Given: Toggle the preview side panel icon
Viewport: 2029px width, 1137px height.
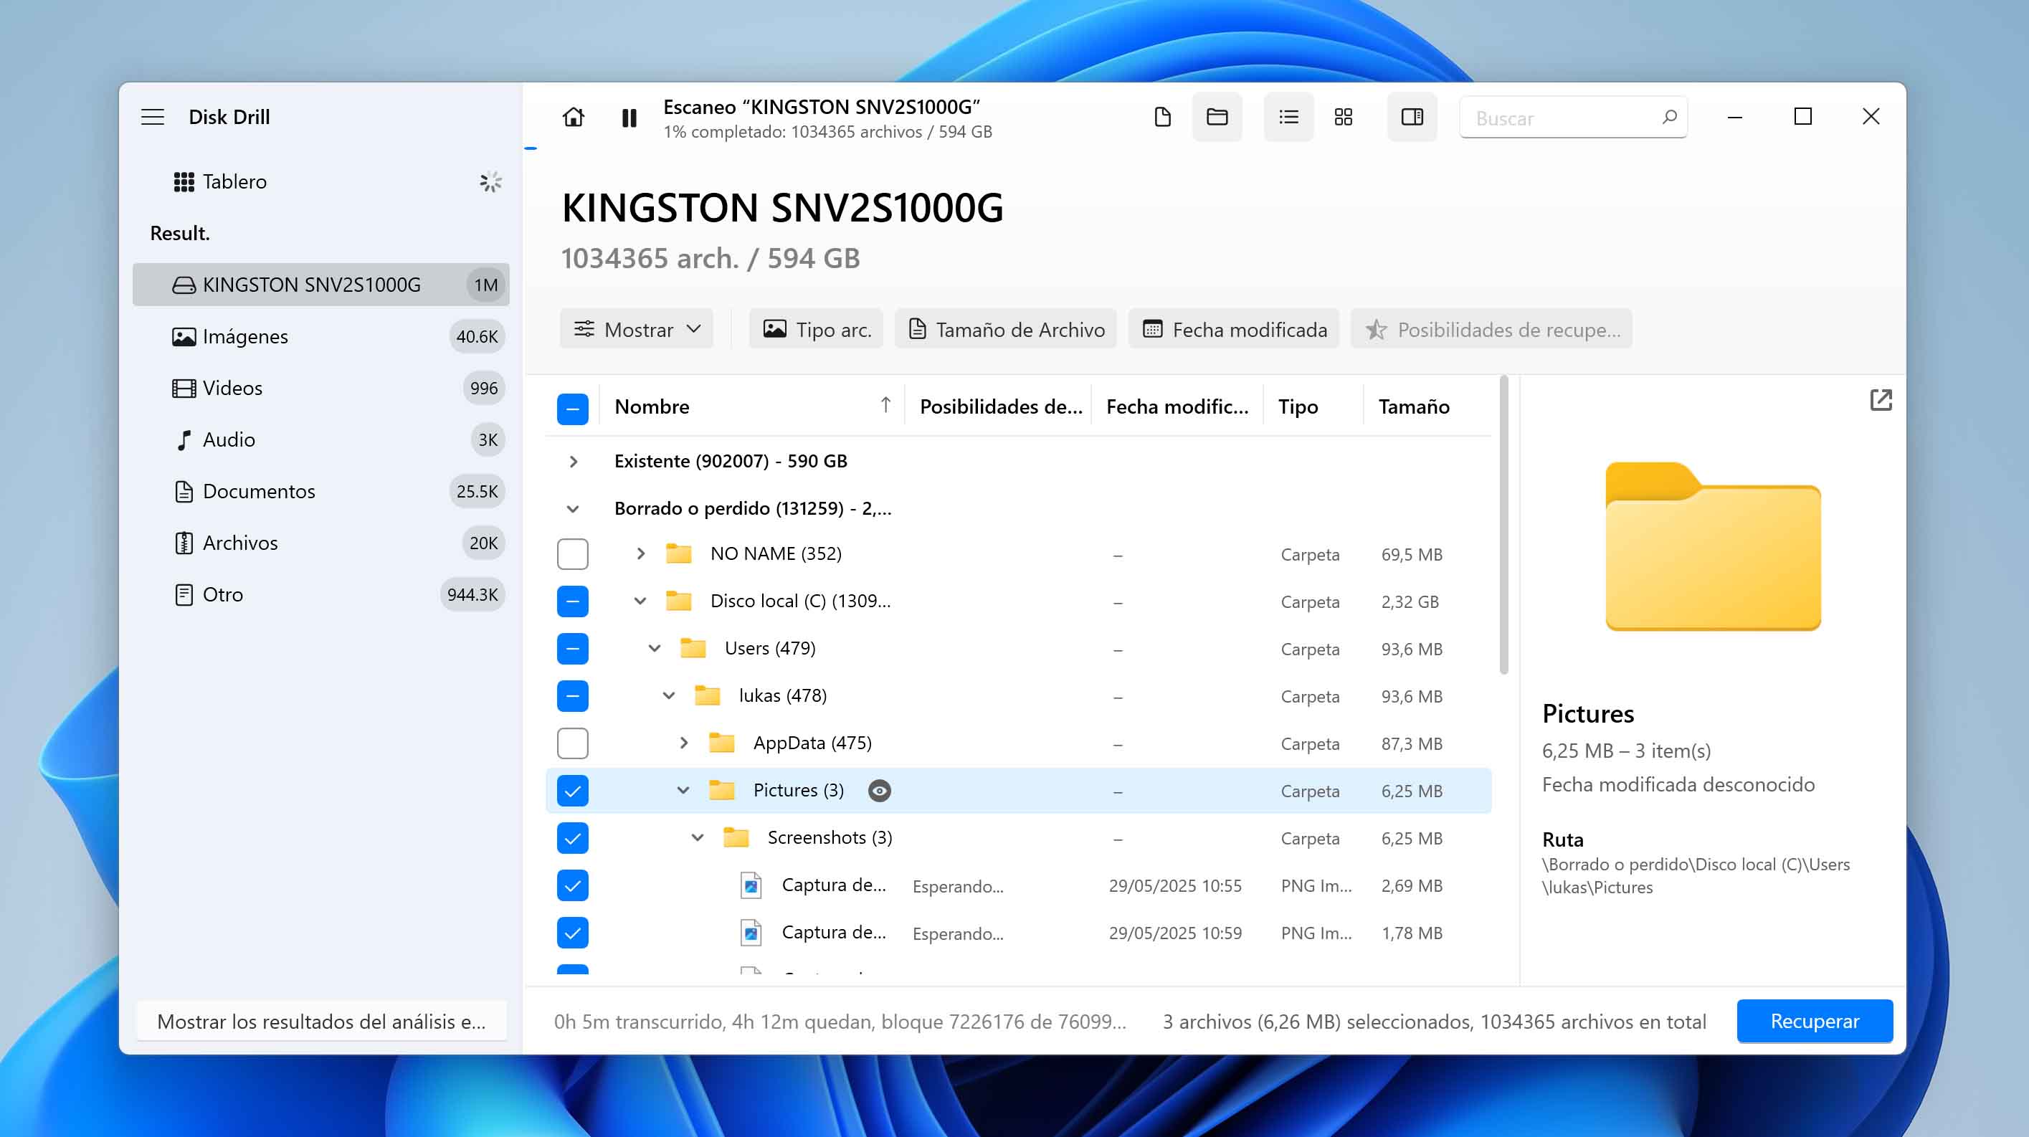Looking at the screenshot, I should [x=1412, y=118].
